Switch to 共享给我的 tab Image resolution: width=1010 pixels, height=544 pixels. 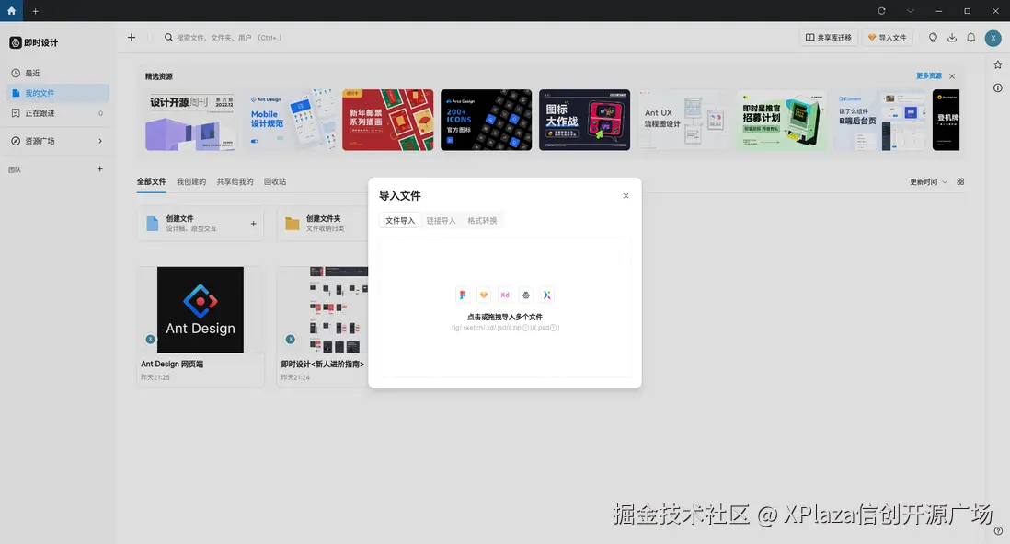pos(235,181)
